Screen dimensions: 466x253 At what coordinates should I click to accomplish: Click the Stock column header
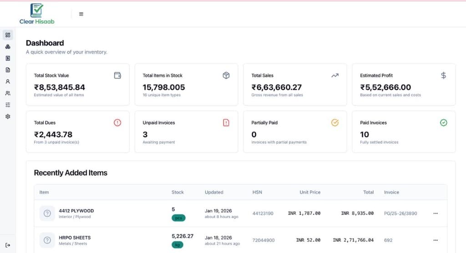177,192
